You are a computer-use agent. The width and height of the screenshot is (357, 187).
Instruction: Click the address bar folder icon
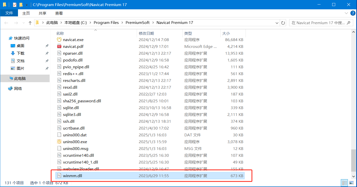[x=37, y=23]
